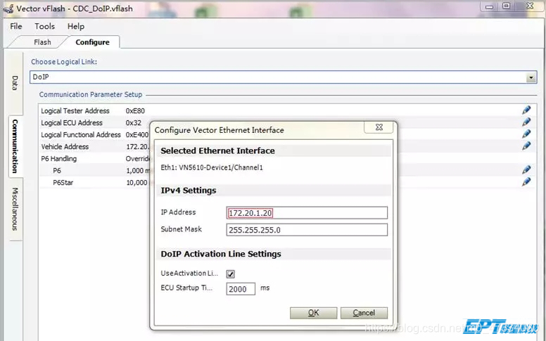Close the Configure Vector Ethernet Interface dialog
This screenshot has height=341, width=546.
(379, 127)
